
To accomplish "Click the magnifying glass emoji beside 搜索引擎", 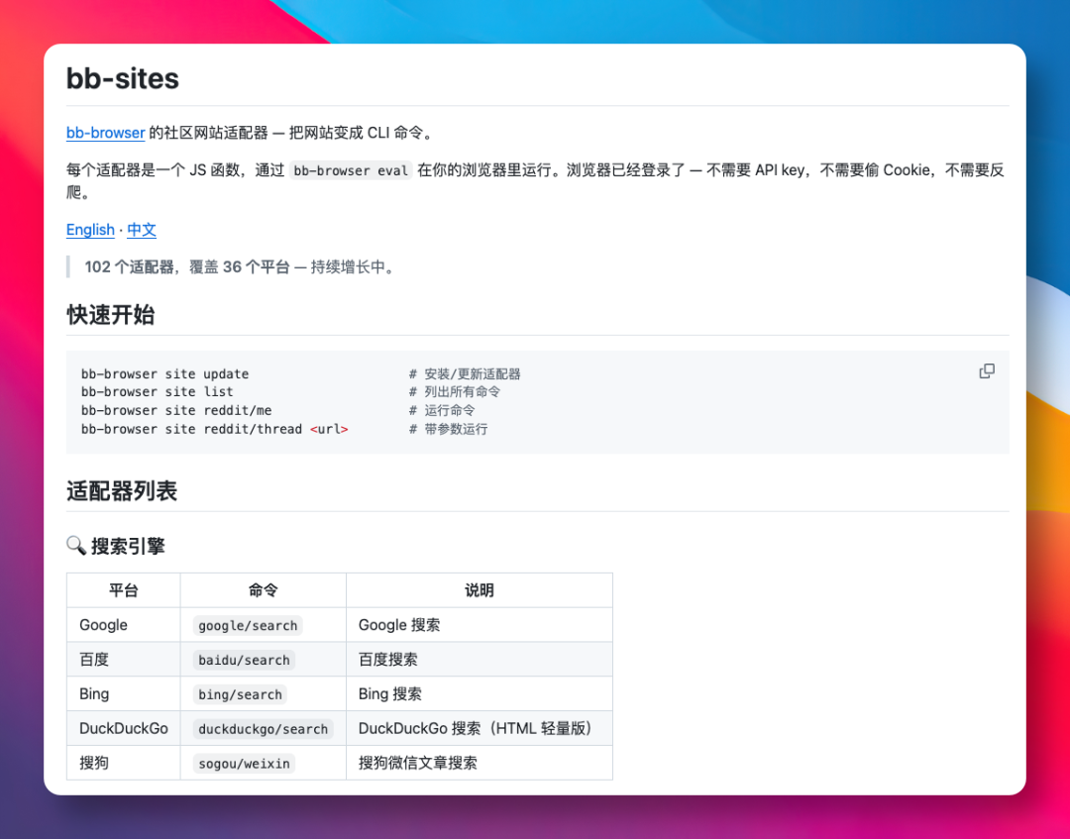I will click(75, 546).
